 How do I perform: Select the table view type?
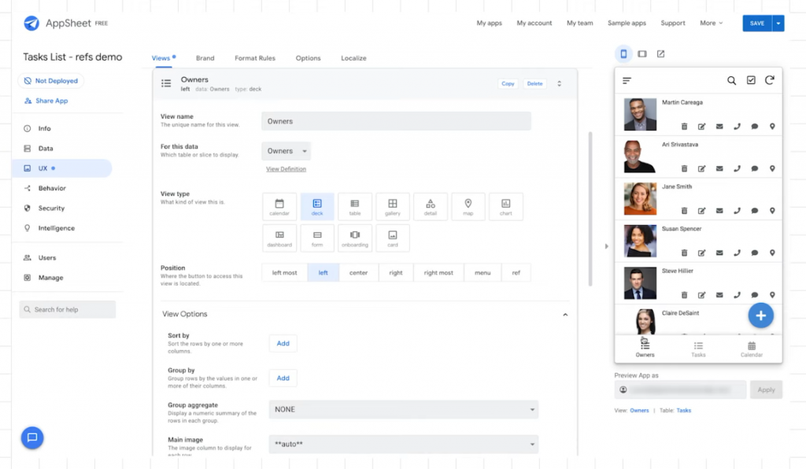coord(355,206)
